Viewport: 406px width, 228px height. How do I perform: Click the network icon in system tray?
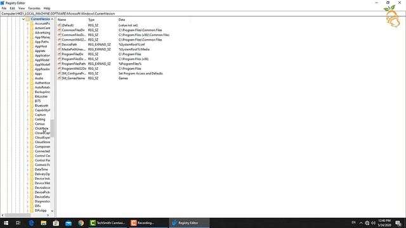click(x=367, y=223)
